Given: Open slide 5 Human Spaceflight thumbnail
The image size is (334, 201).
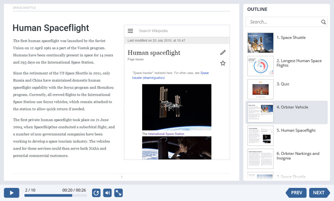Looking at the screenshot, I should pyautogui.click(x=260, y=136).
